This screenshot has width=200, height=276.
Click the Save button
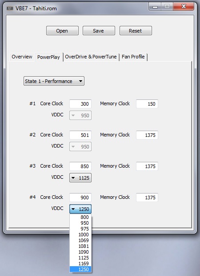(99, 31)
